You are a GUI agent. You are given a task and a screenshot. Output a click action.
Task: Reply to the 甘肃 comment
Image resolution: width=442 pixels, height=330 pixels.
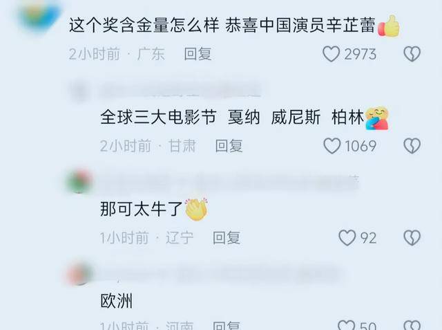pos(229,146)
